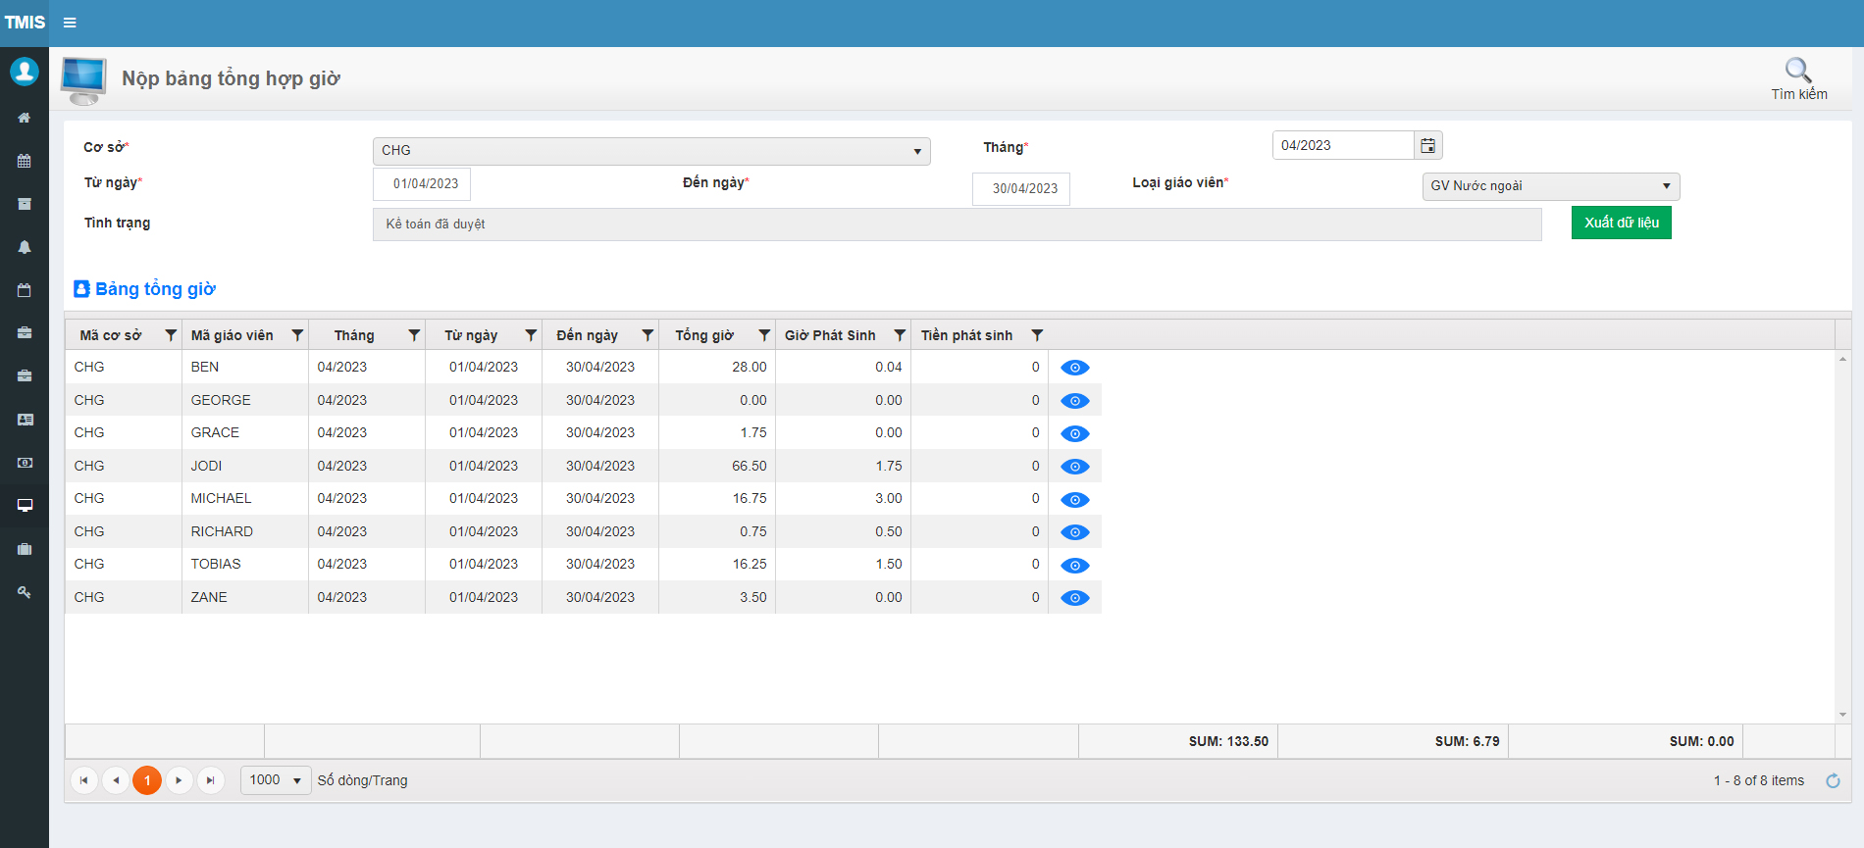This screenshot has width=1864, height=848.
Task: Open the money bill icon in the sidebar
Action: tap(25, 463)
